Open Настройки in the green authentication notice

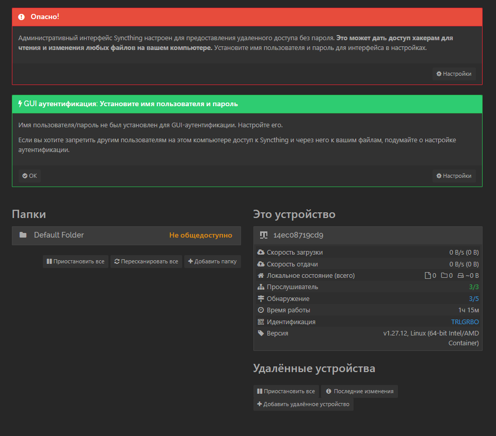[454, 176]
